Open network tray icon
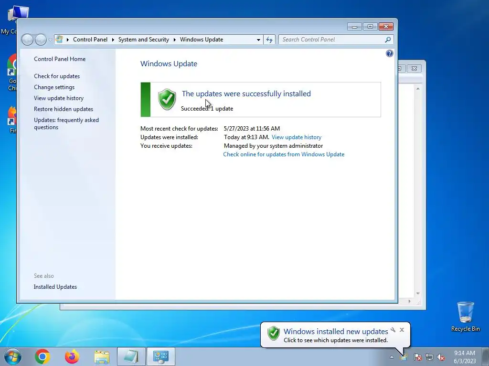 [x=429, y=357]
